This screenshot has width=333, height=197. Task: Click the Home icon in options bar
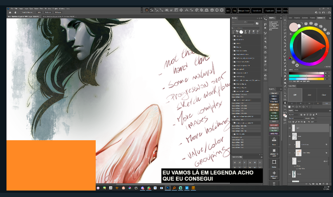[10, 13]
